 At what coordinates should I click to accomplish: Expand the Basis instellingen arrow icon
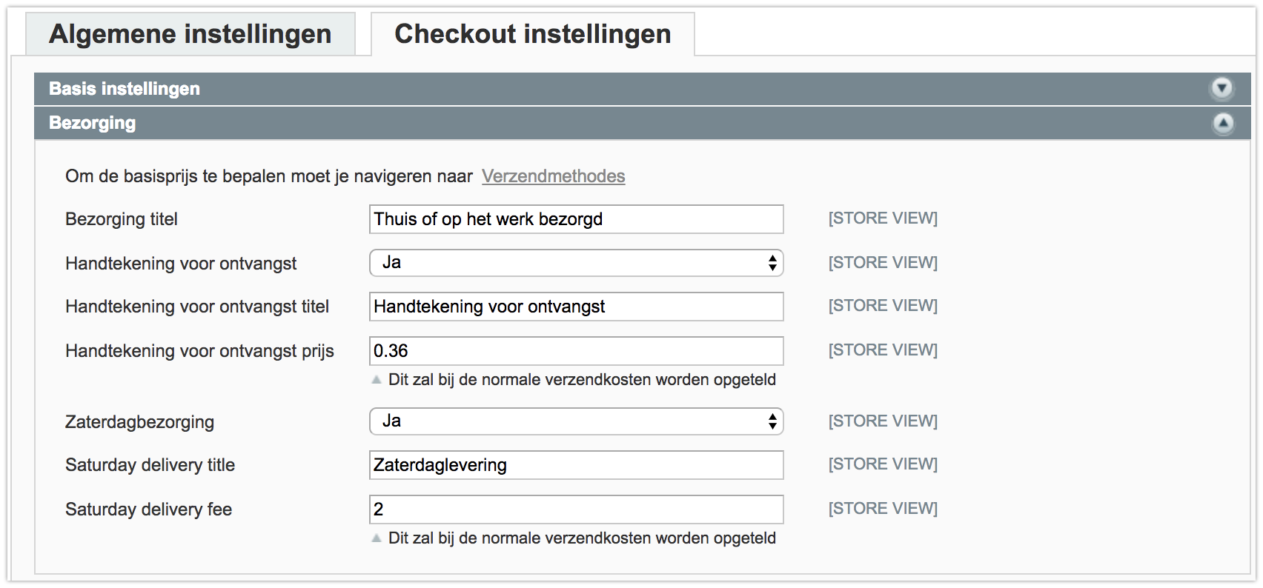pos(1222,89)
